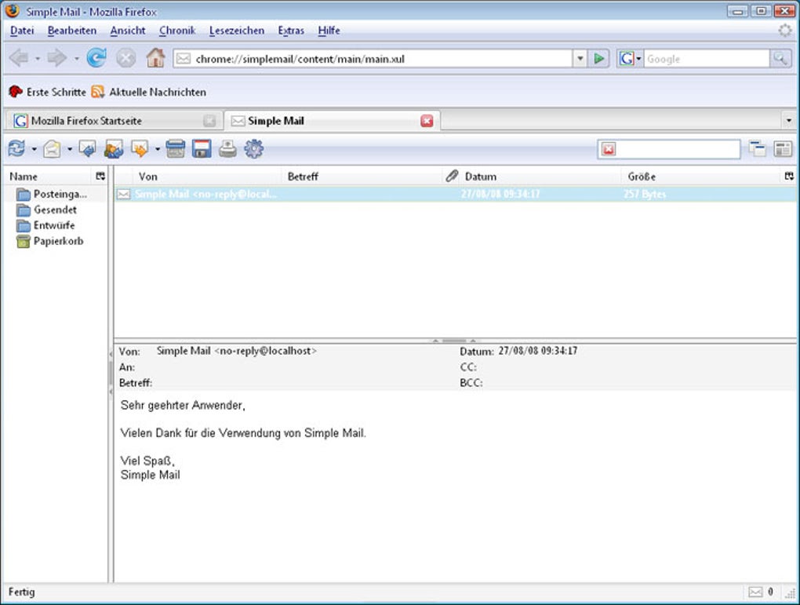Open folder pane column picker icon

[100, 176]
